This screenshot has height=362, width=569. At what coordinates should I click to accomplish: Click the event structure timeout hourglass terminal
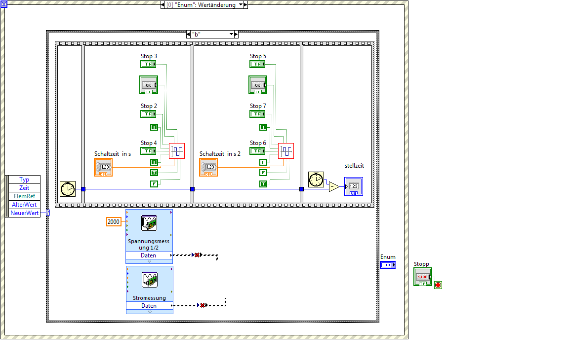click(4, 4)
